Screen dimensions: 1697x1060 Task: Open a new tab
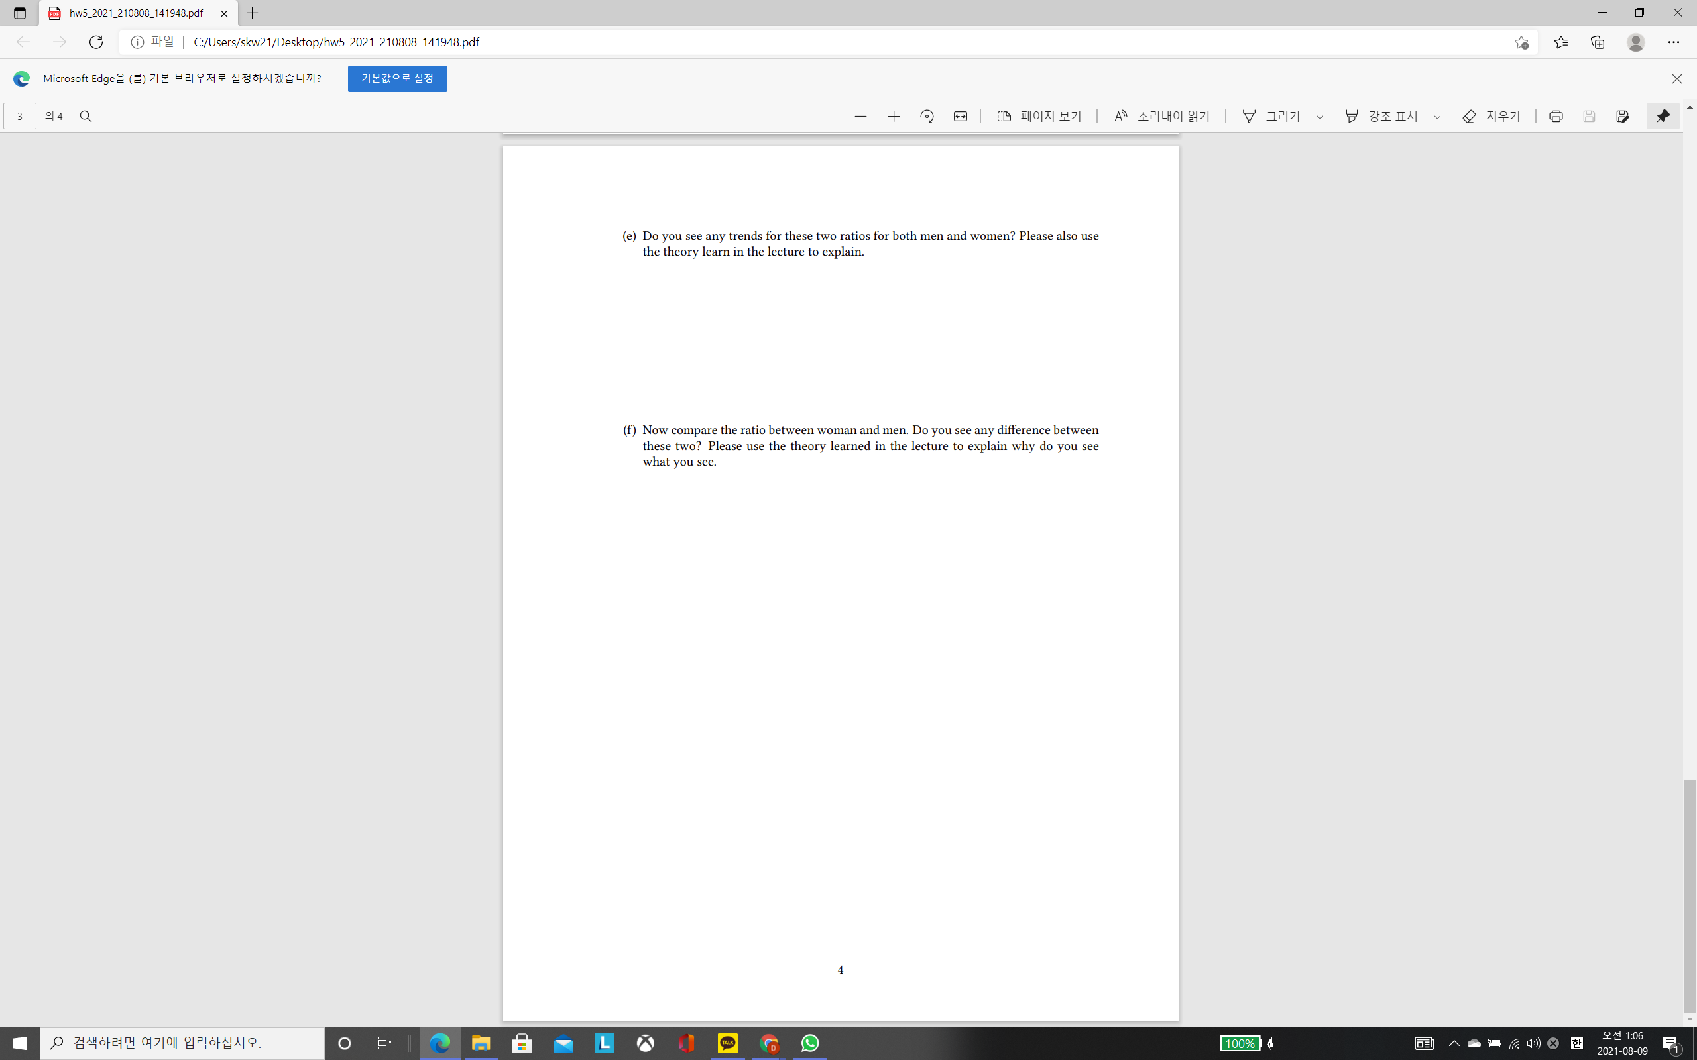pyautogui.click(x=253, y=13)
